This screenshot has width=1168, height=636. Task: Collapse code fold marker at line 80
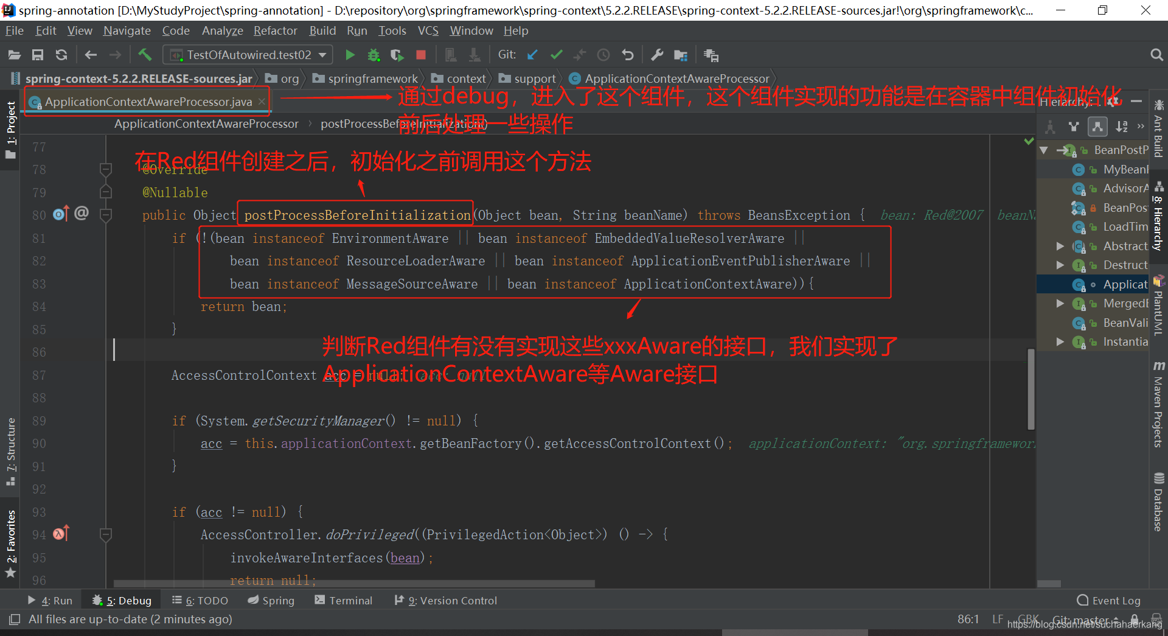106,215
